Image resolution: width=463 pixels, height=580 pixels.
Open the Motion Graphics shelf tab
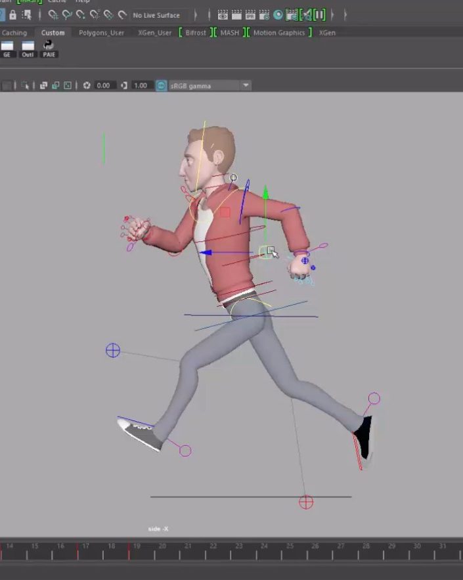coord(279,33)
